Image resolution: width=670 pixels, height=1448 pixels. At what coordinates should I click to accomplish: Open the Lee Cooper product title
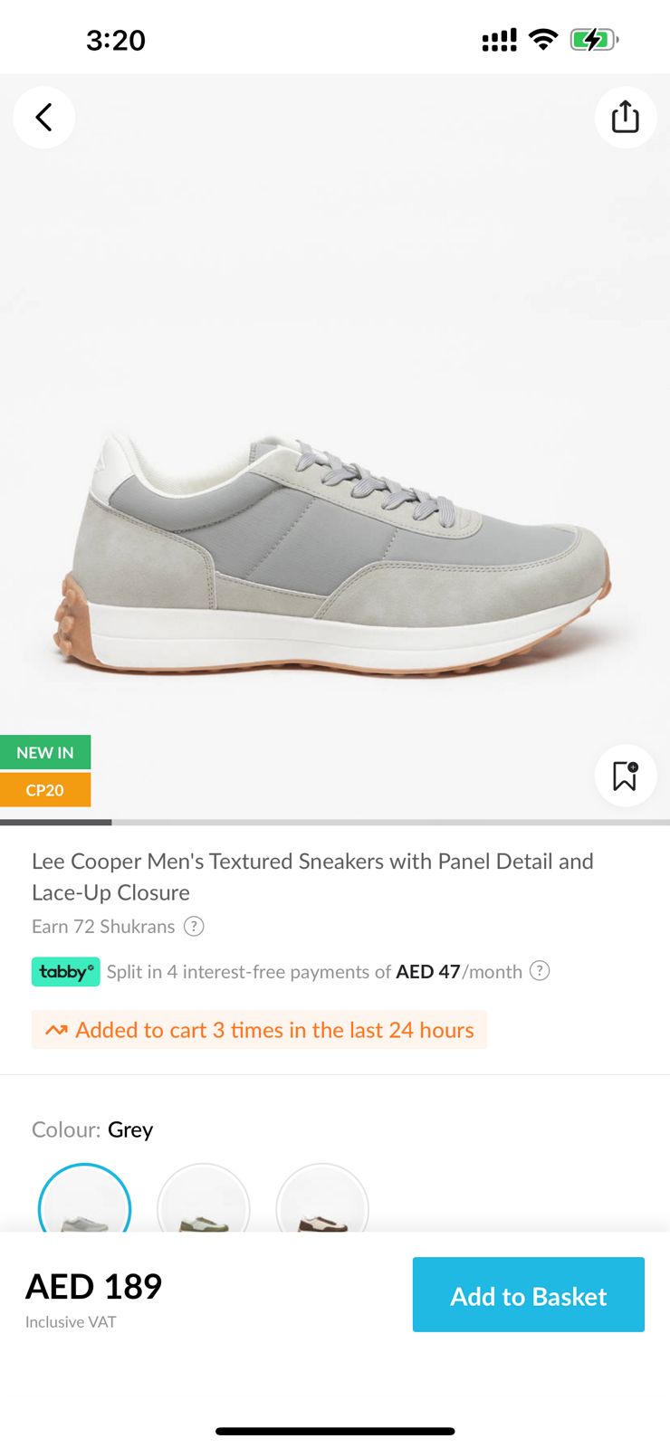(x=312, y=876)
